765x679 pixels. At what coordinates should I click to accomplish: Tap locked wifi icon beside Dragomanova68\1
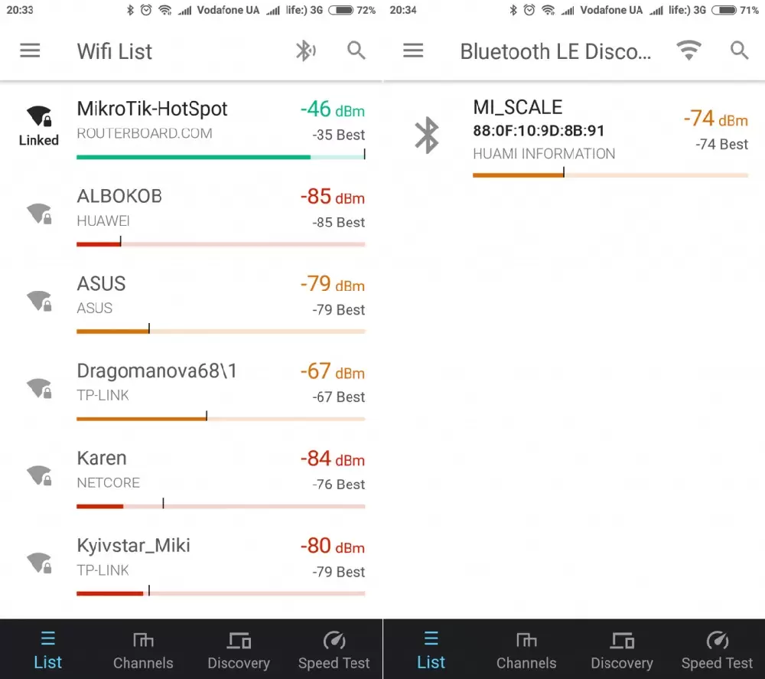click(x=39, y=388)
